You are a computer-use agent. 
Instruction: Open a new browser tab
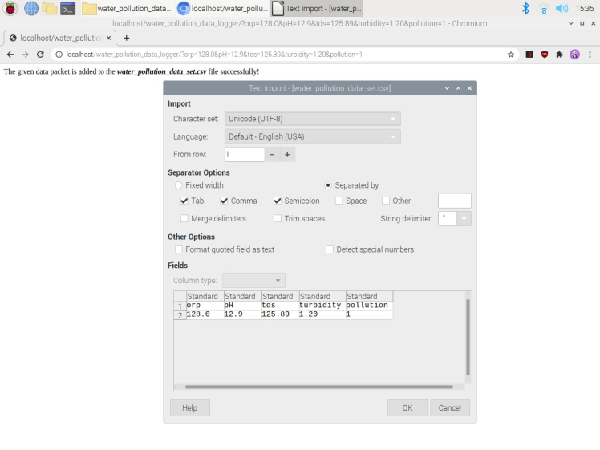pyautogui.click(x=126, y=38)
